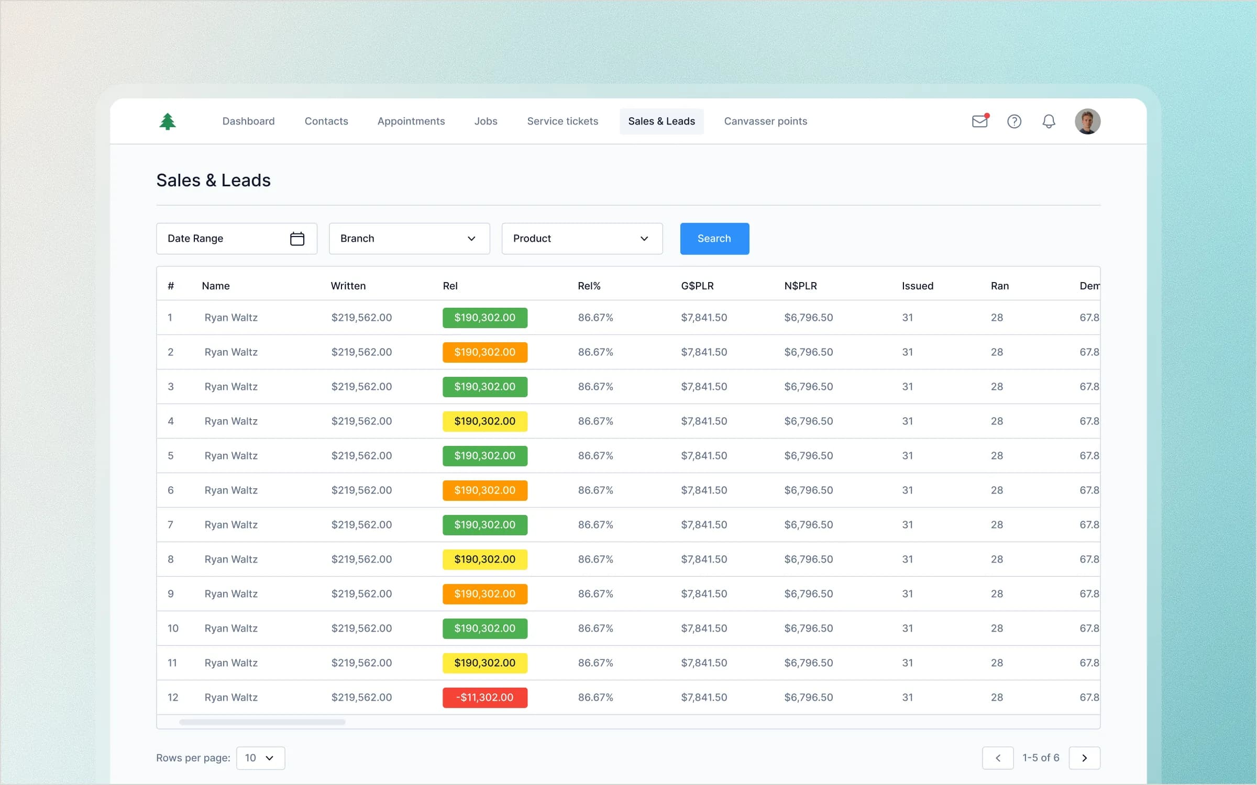
Task: Open the help question mark icon
Action: click(x=1014, y=121)
